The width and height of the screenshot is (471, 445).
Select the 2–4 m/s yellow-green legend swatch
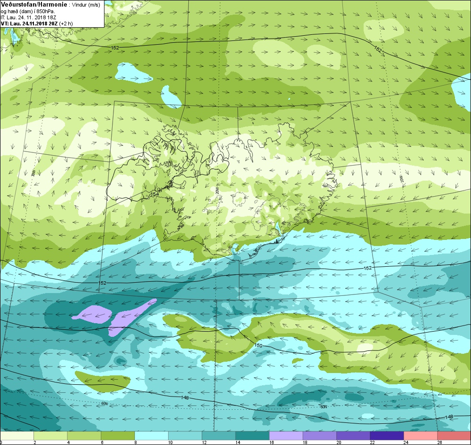50,436
